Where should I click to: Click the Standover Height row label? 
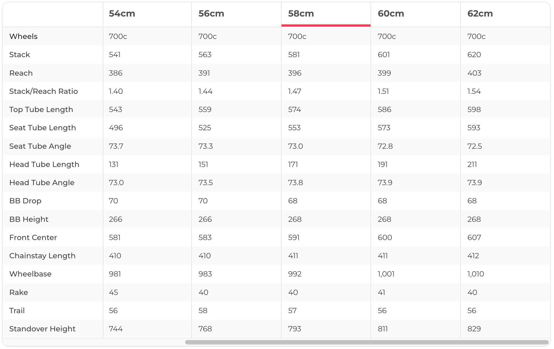[x=42, y=329]
